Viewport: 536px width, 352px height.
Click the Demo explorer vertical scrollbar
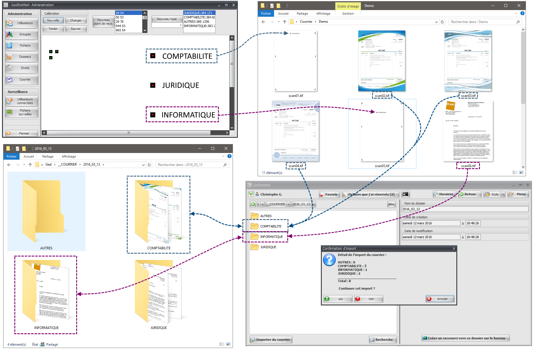click(523, 98)
